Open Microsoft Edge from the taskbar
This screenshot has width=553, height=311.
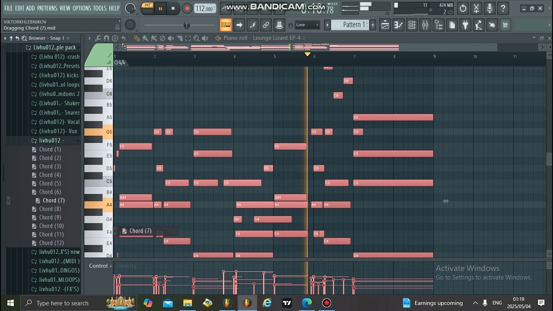[x=307, y=303]
